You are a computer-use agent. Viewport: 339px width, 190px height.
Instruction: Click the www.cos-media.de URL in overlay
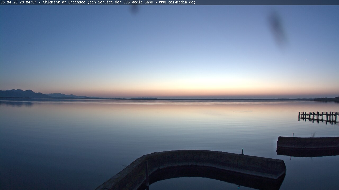[177, 2]
